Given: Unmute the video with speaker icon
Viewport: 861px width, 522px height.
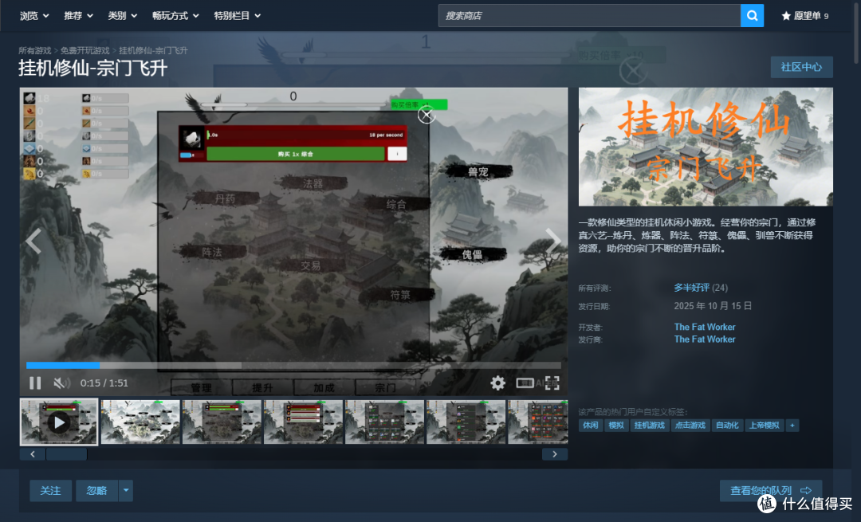Looking at the screenshot, I should pyautogui.click(x=61, y=383).
